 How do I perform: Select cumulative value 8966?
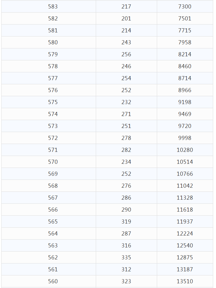click(x=185, y=90)
